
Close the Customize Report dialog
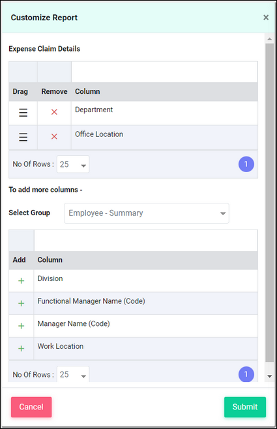pos(266,18)
